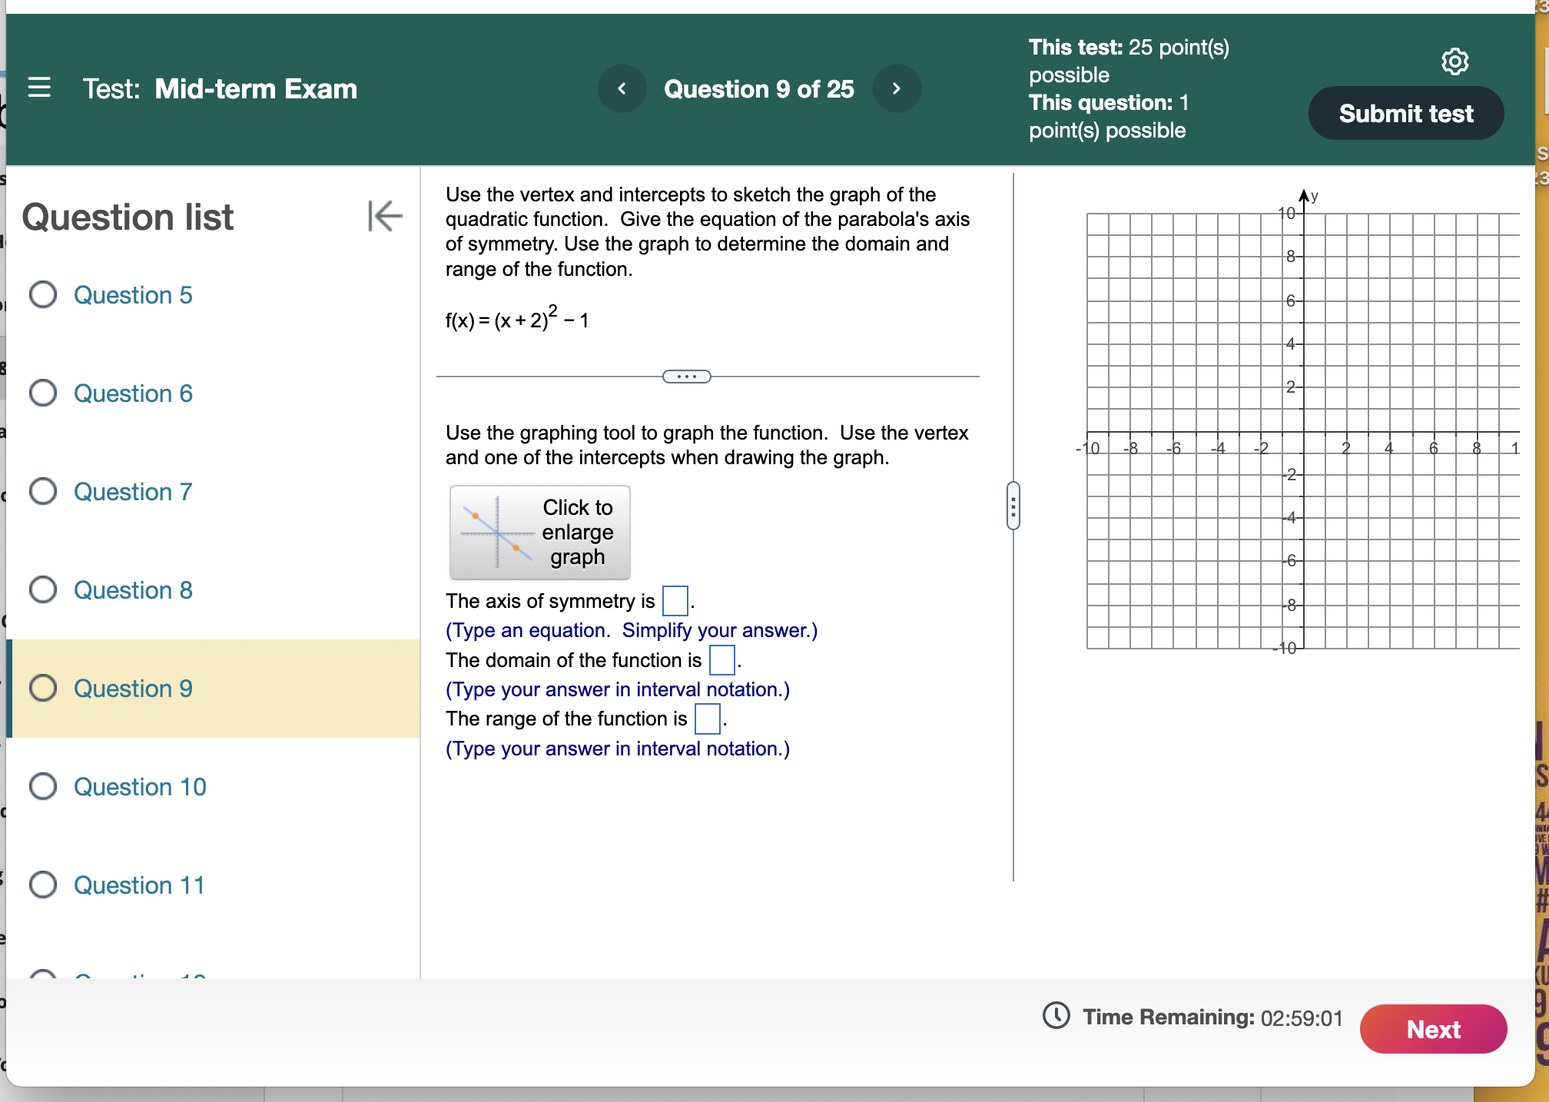
Task: Select the Question 11 radio button
Action: pyautogui.click(x=43, y=885)
